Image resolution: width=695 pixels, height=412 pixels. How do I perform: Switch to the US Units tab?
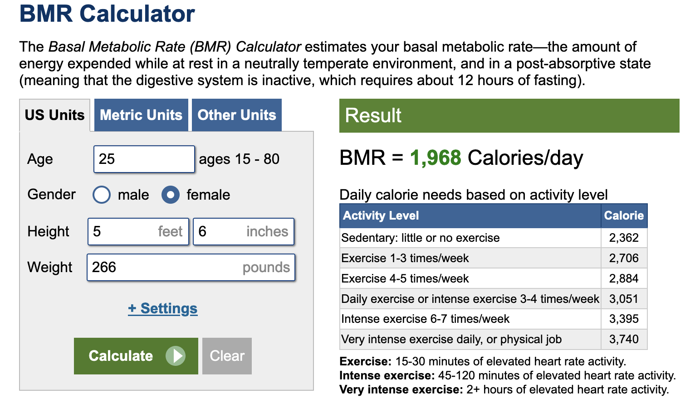click(55, 115)
